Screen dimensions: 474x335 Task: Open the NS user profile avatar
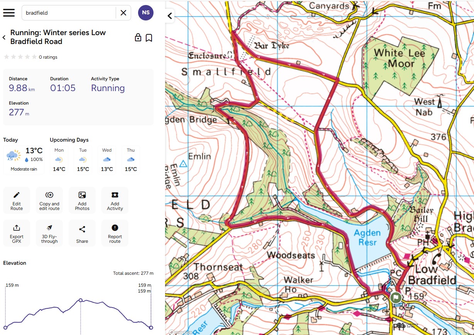tap(146, 13)
